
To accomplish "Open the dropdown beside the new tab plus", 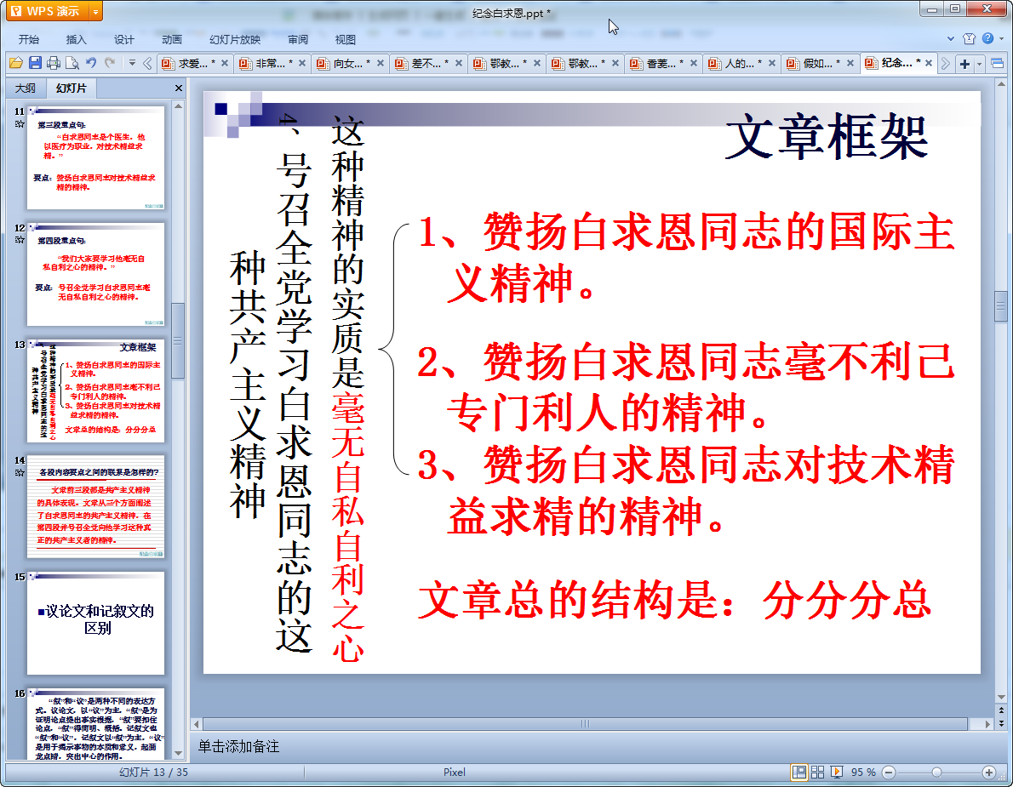I will [x=980, y=63].
